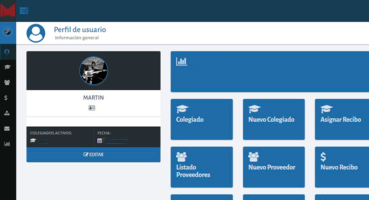Viewport: 369px width, 200px height.
Task: Open the sitemap hierarchy sidebar icon
Action: [7, 113]
